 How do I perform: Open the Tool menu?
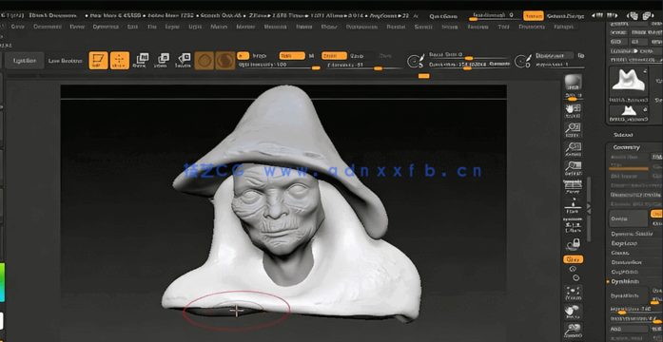(x=503, y=27)
